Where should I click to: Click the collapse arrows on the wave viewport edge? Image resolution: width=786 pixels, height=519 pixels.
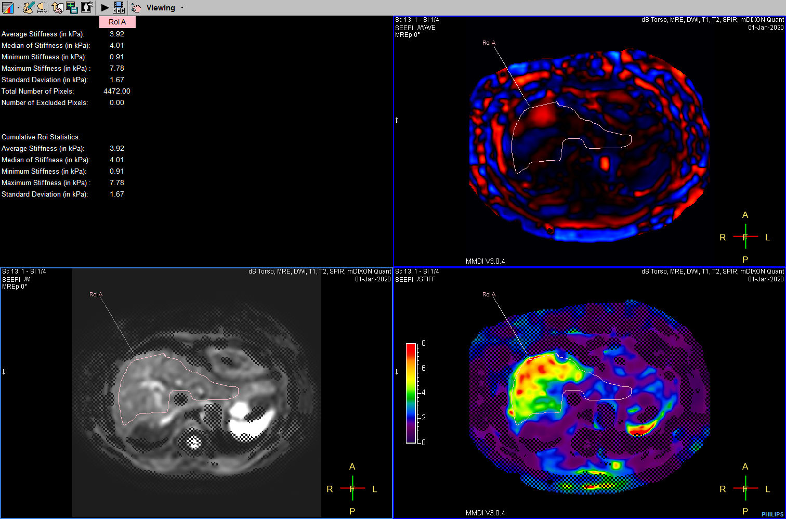coord(397,120)
